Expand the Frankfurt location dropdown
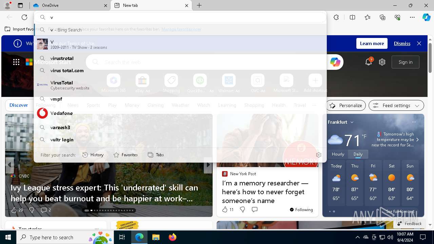The image size is (434, 244). pyautogui.click(x=352, y=122)
